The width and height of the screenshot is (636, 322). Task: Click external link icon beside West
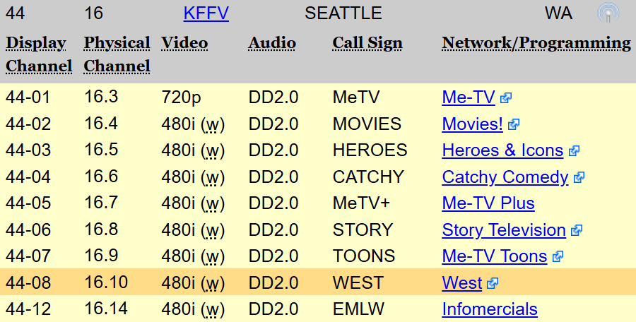click(493, 283)
